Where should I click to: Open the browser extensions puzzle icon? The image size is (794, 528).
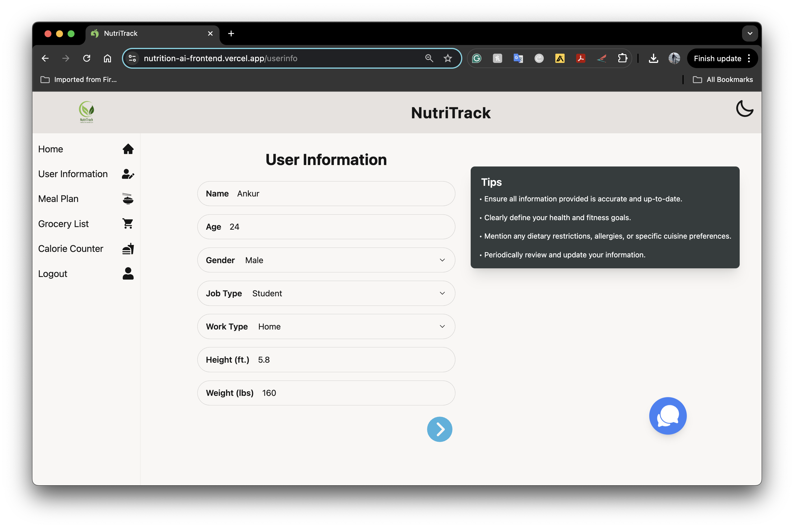click(x=622, y=58)
